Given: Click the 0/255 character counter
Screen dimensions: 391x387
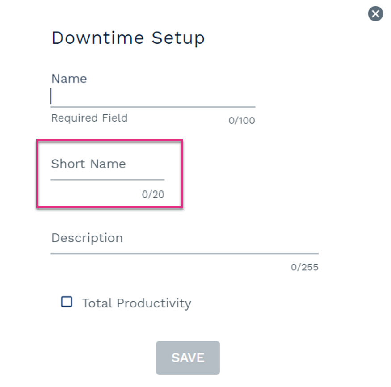Looking at the screenshot, I should (304, 267).
